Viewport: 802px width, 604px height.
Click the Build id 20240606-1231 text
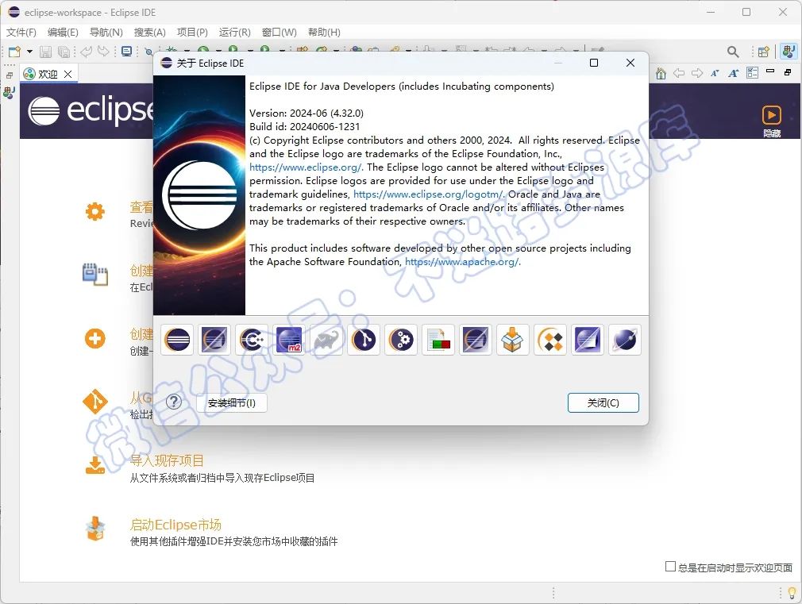pos(304,127)
